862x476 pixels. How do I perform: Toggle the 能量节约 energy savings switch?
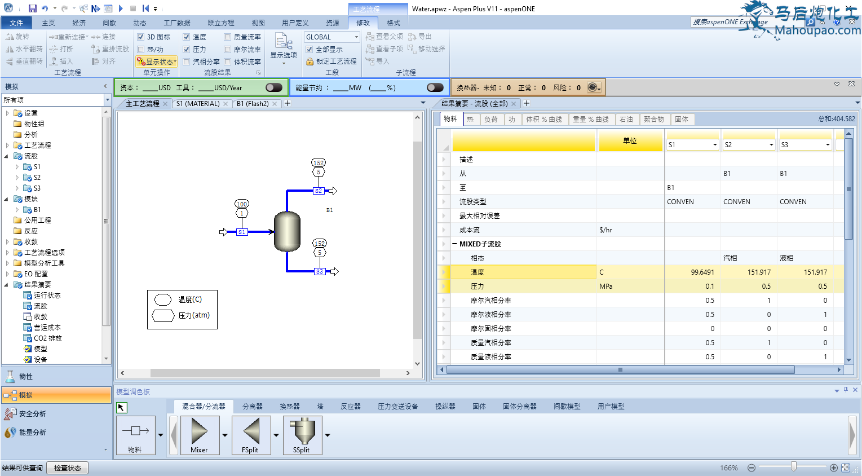[x=435, y=87]
